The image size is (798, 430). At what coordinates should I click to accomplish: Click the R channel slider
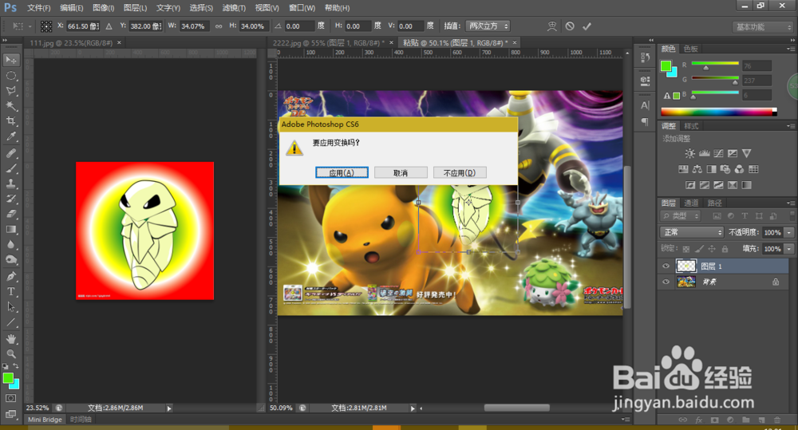click(715, 65)
